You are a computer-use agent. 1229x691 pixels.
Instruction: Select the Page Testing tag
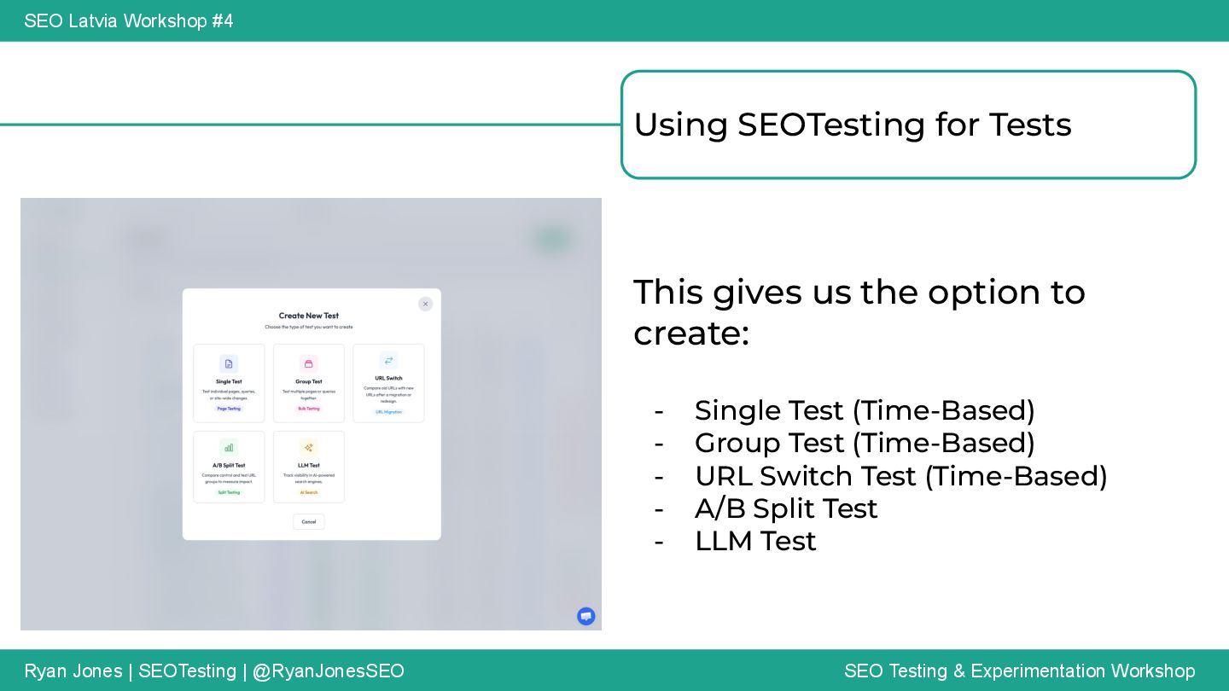[x=229, y=409]
